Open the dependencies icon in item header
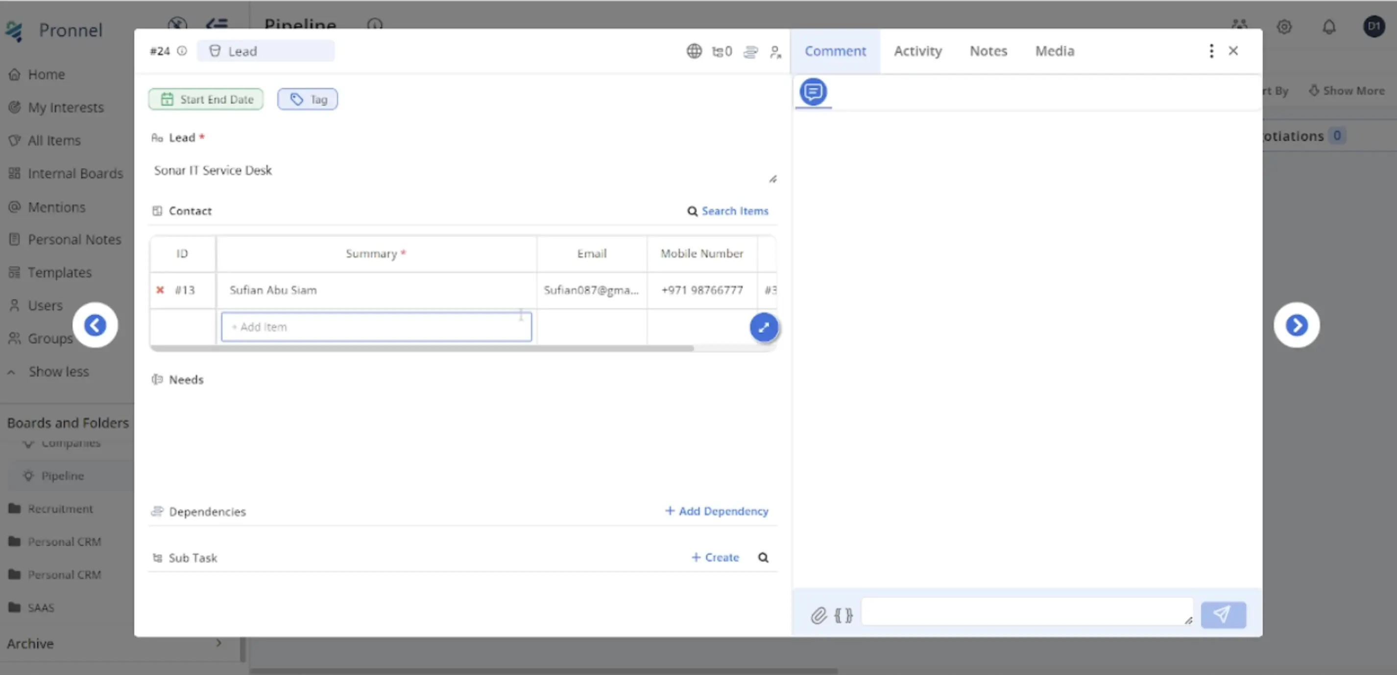 click(750, 51)
